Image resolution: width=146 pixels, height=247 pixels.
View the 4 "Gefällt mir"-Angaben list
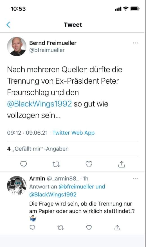(38, 149)
